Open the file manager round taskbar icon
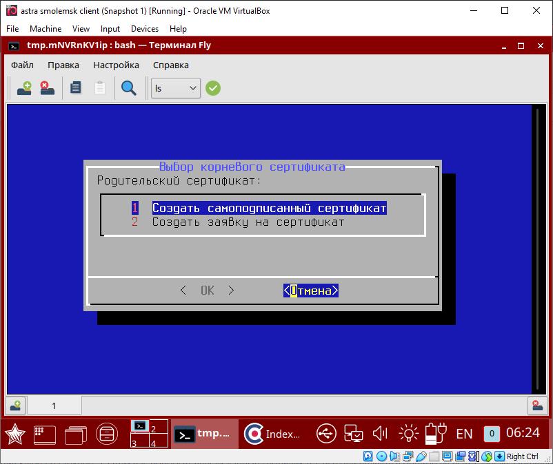The height and width of the screenshot is (464, 553). point(107,434)
